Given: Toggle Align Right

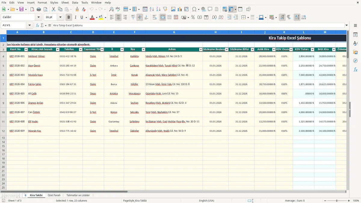Looking at the screenshot, I should 125,17.
